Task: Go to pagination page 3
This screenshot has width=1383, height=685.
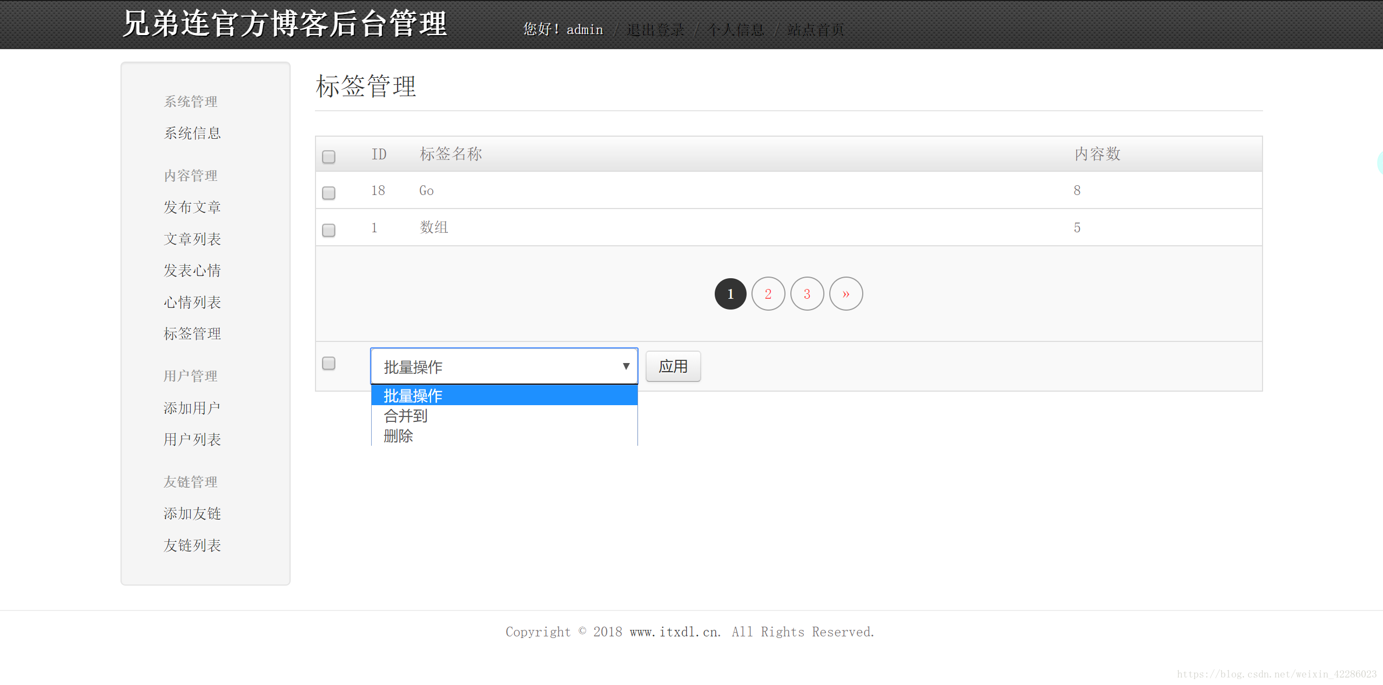Action: (807, 294)
